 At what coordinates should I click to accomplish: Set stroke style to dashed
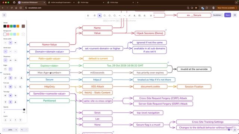tap(10, 51)
